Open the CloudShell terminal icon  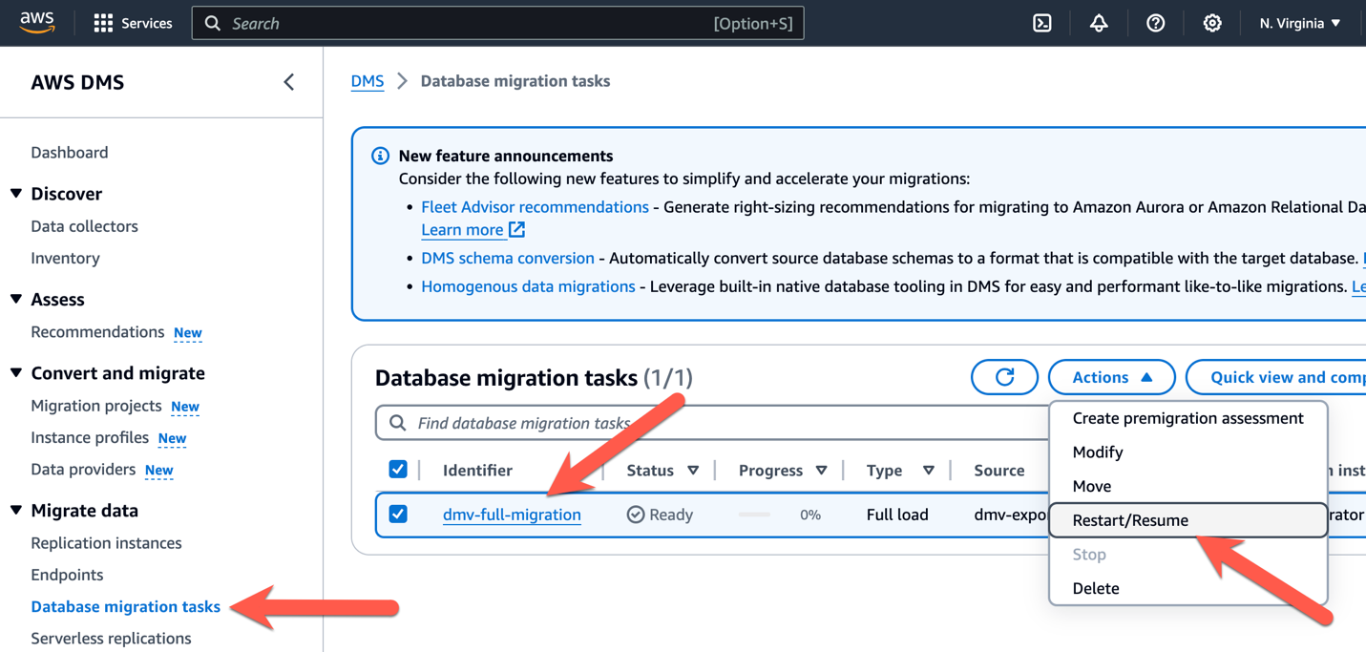pos(1042,23)
